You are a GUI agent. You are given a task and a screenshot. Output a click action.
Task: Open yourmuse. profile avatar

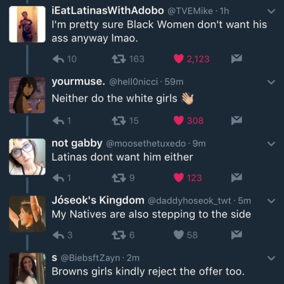coord(27,95)
